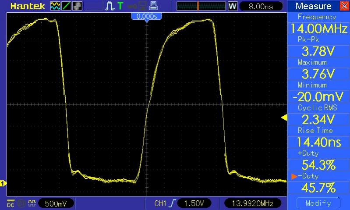The height and width of the screenshot is (210, 350).
Task: Click the waveform memory position bar
Action: coord(201,6)
